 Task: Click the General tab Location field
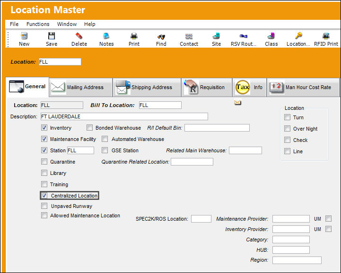click(62, 105)
